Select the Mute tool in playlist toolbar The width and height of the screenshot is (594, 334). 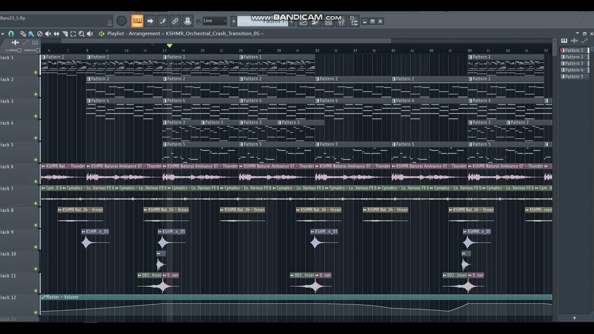click(48, 33)
